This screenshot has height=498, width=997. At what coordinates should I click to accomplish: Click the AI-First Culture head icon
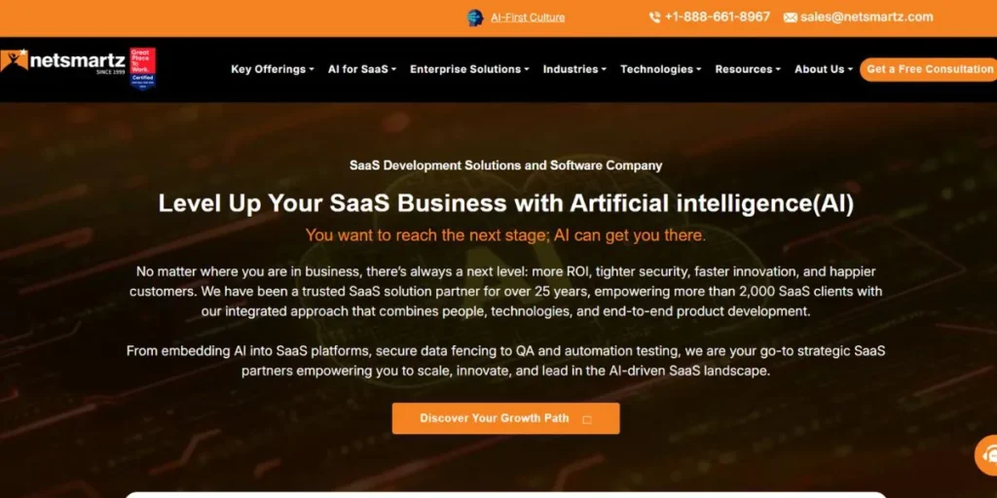[475, 18]
